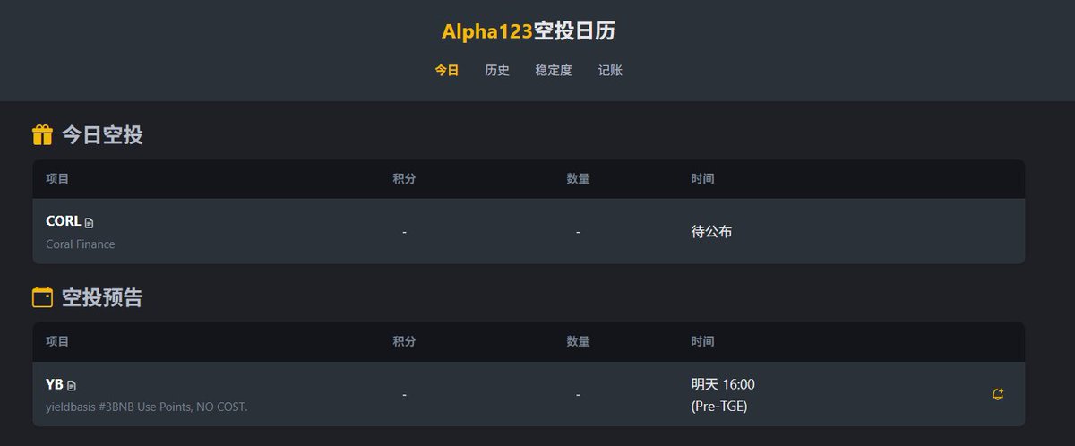
Task: Go to the 记账 tab
Action: click(610, 70)
